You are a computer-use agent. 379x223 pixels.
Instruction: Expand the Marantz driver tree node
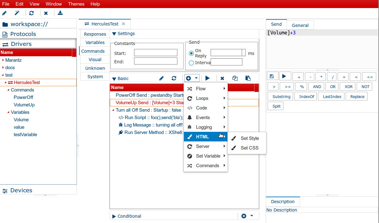click(3, 60)
